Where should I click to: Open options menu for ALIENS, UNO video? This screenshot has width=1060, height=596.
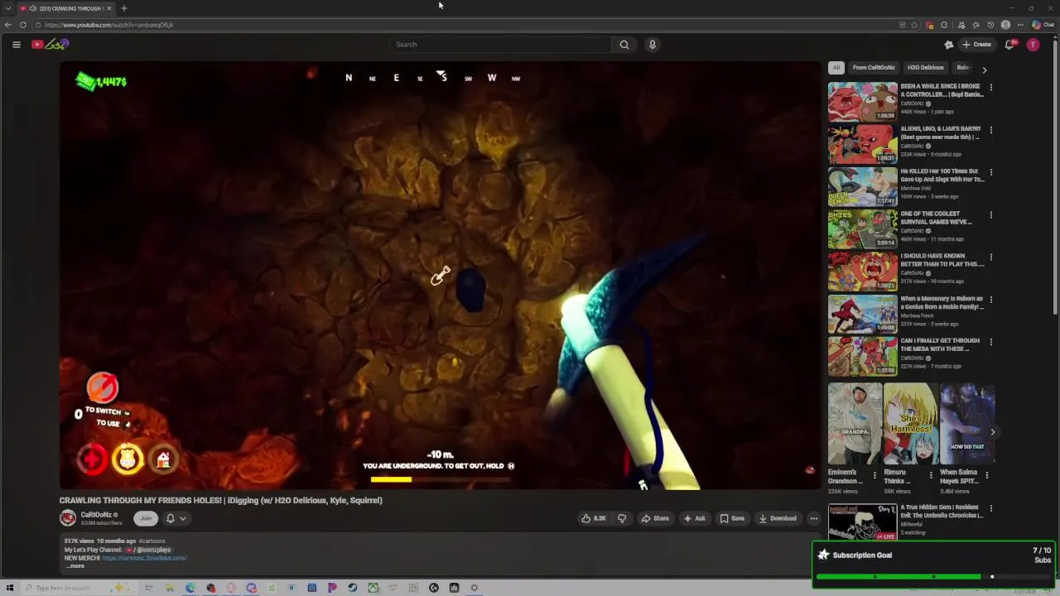click(991, 130)
